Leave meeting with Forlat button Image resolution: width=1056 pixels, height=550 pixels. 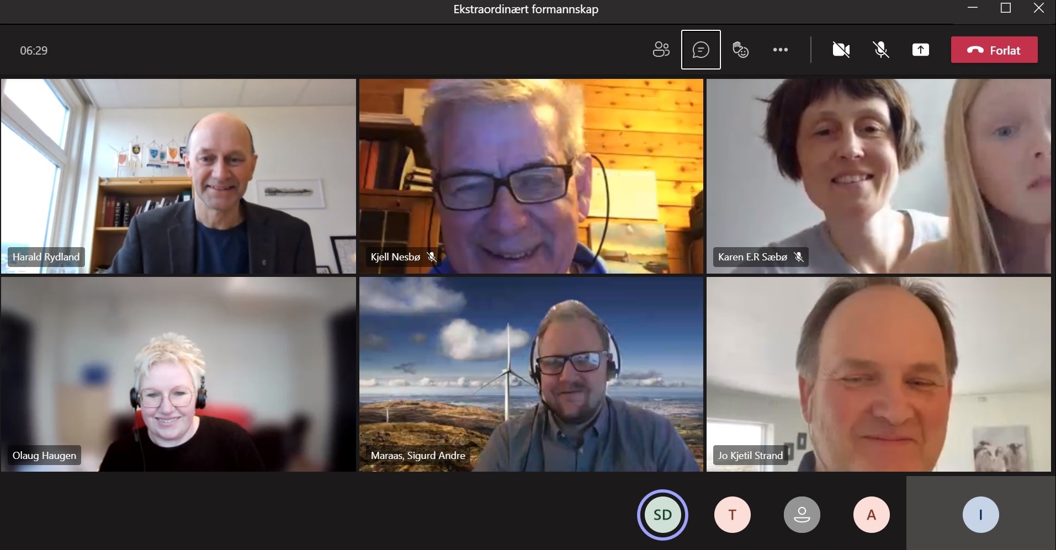point(994,50)
